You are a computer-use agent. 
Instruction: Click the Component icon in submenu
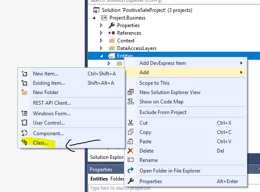pos(24,133)
